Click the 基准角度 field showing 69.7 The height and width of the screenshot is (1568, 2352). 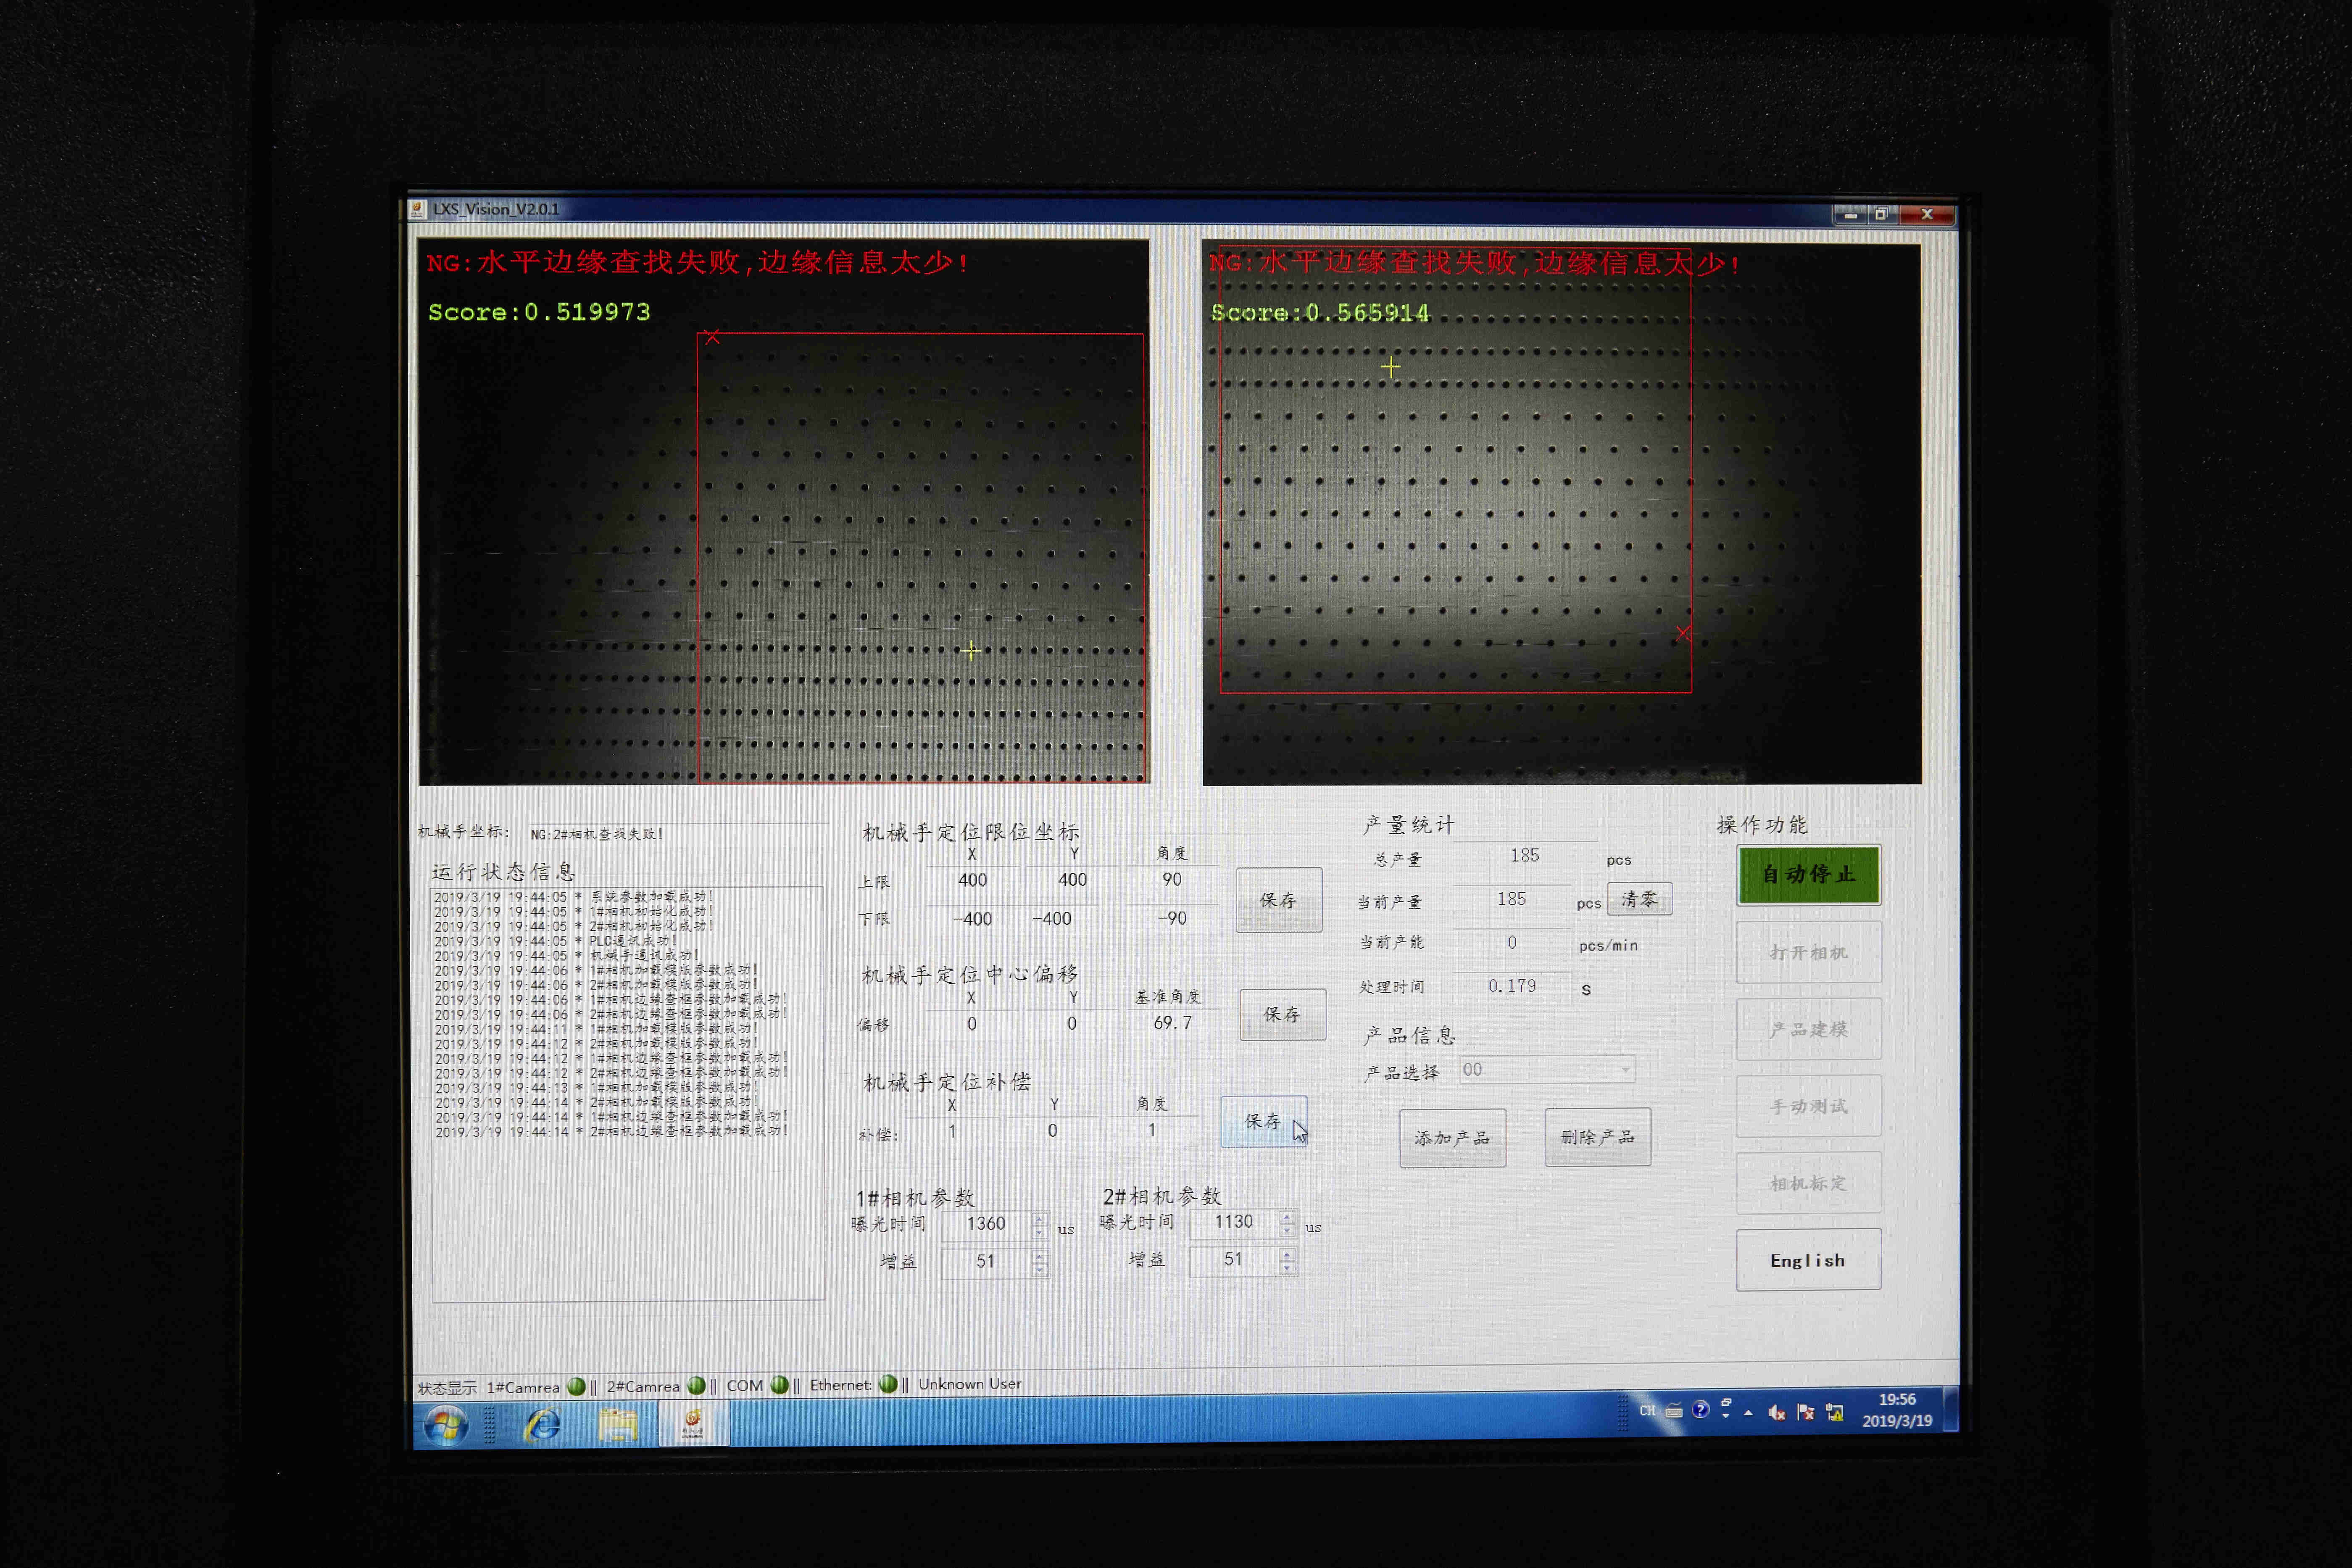(x=1172, y=1023)
